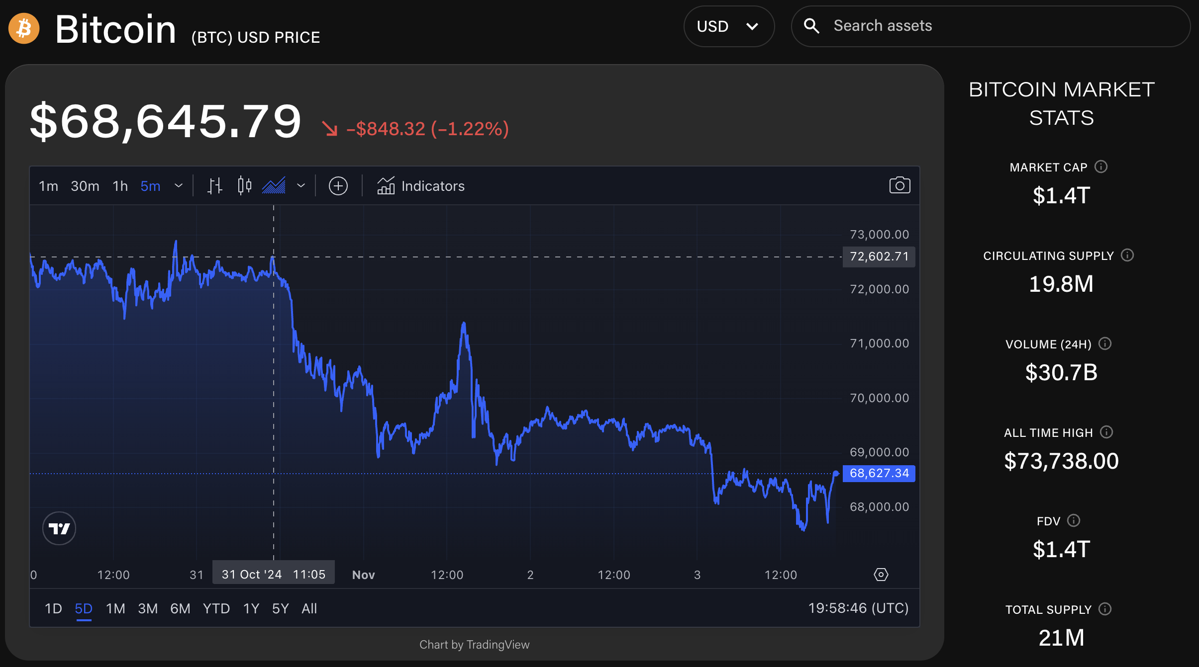
Task: Switch to the YTD range tab
Action: tap(216, 608)
